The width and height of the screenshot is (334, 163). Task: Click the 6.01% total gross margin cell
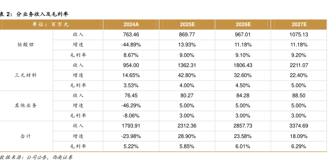243,146
